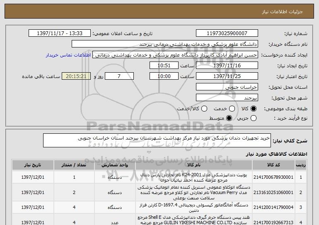This screenshot has width=319, height=225.
Task: Select the کالا radio button
Action: pyautogui.click(x=254, y=109)
